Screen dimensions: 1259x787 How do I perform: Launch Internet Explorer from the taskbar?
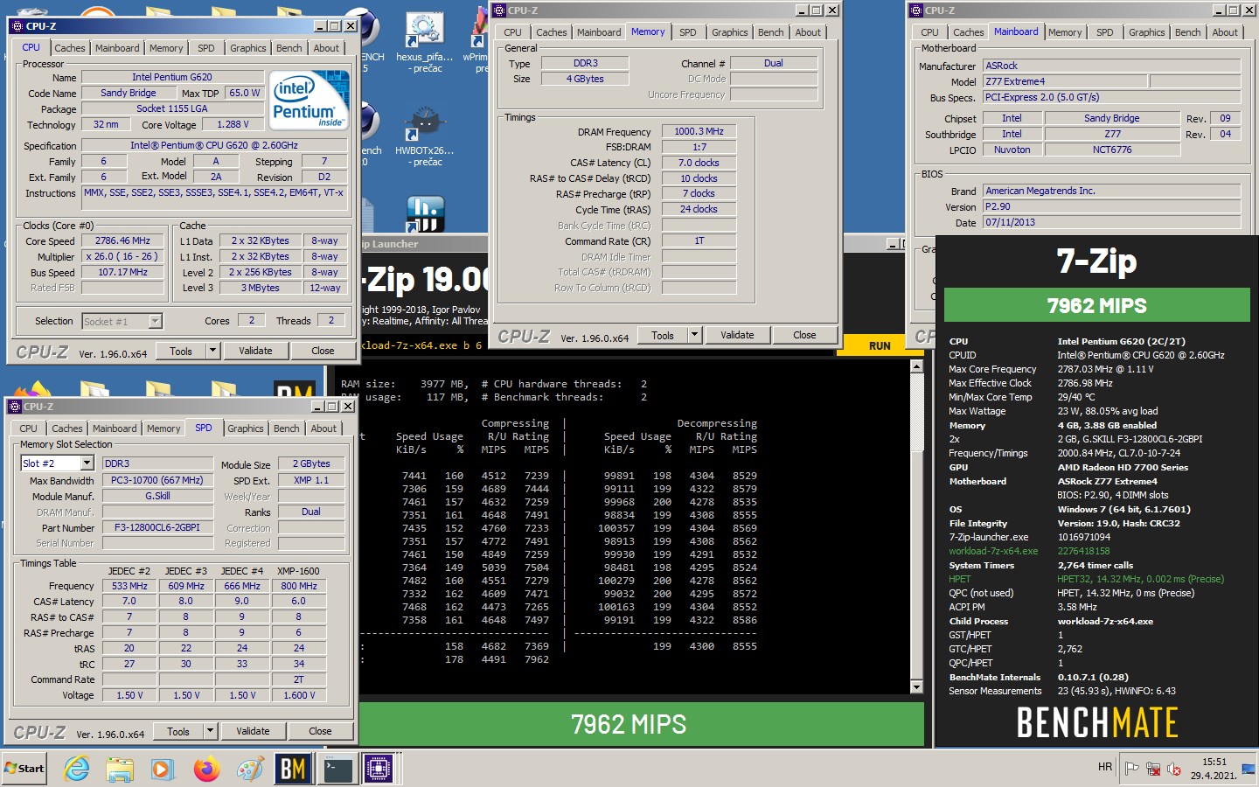[77, 769]
